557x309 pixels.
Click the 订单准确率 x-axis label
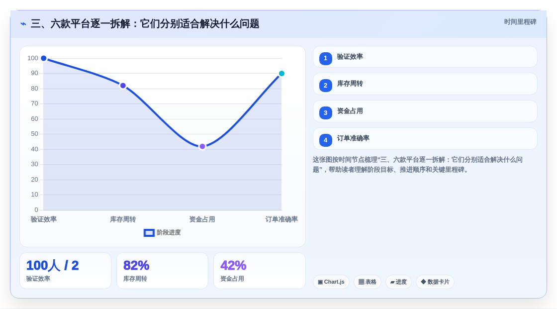[281, 219]
